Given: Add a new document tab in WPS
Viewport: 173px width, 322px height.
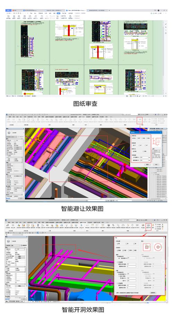Looking at the screenshot, I should tap(109, 10).
